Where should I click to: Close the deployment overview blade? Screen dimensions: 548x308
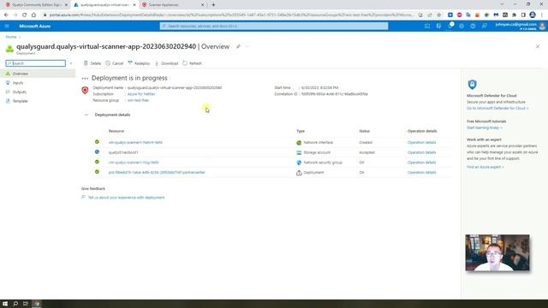pos(538,46)
